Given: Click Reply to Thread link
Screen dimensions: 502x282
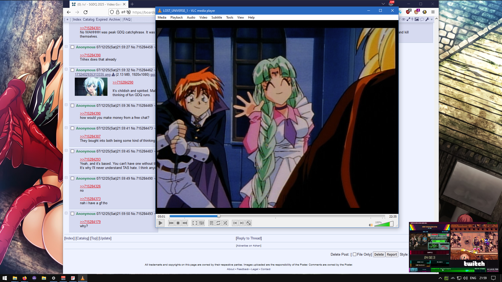Looking at the screenshot, I should 249,238.
